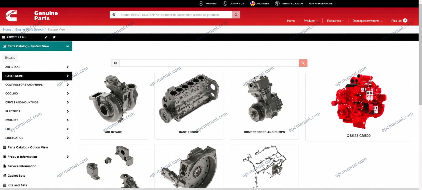Click the Engine Parts Search breadcrumb link

click(29, 29)
